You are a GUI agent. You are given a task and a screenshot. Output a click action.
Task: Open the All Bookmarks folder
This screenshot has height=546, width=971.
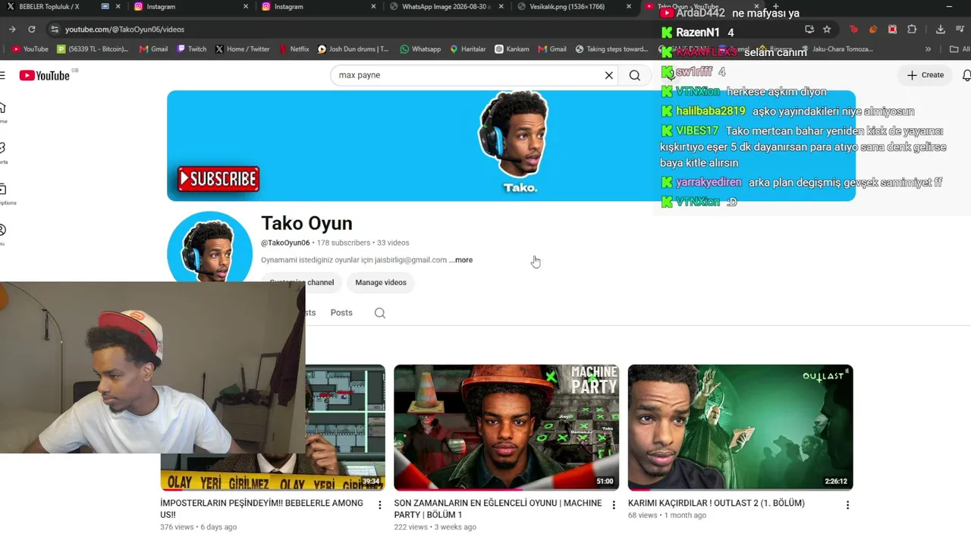click(x=960, y=49)
